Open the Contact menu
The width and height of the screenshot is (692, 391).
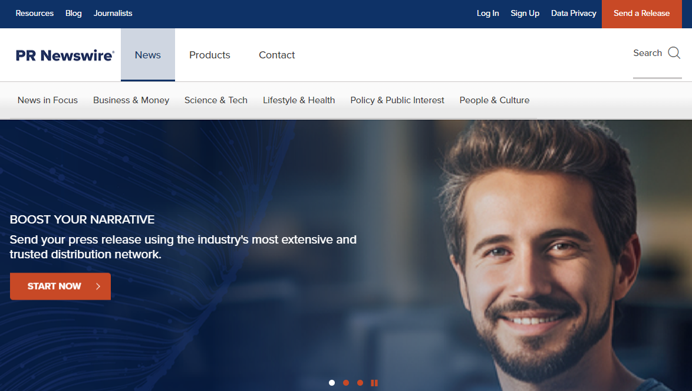click(x=276, y=55)
